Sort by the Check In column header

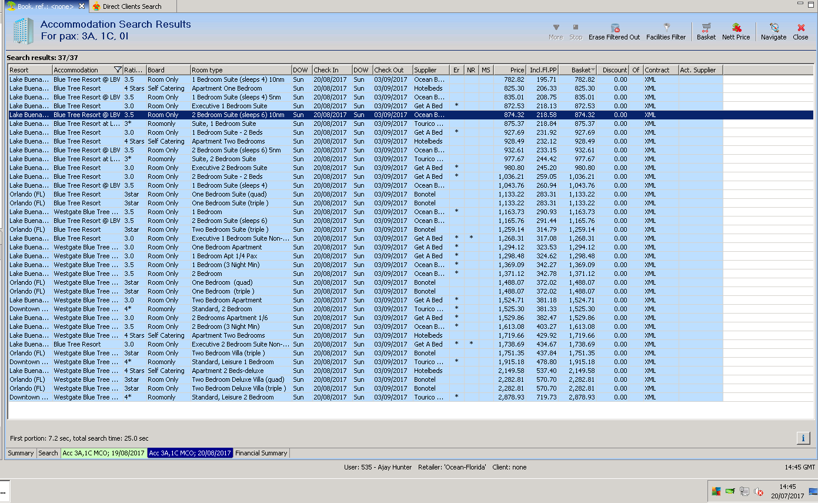(x=332, y=70)
